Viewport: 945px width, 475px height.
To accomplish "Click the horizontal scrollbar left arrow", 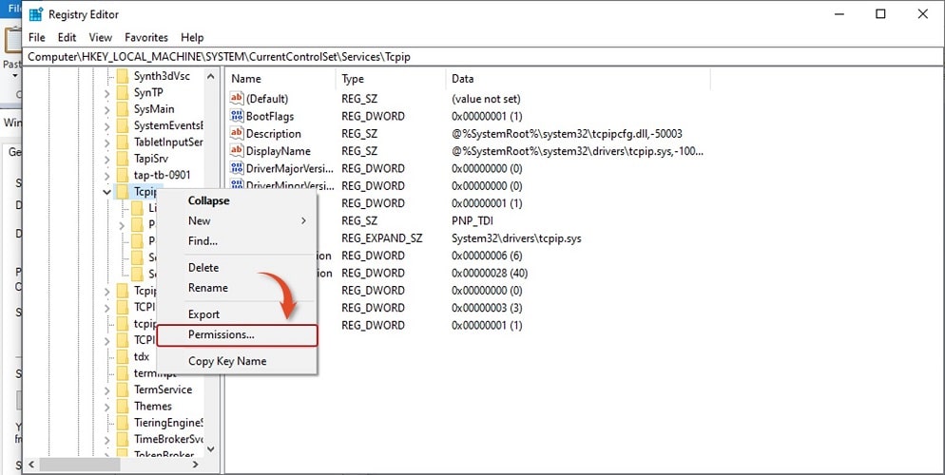I will tap(31, 465).
